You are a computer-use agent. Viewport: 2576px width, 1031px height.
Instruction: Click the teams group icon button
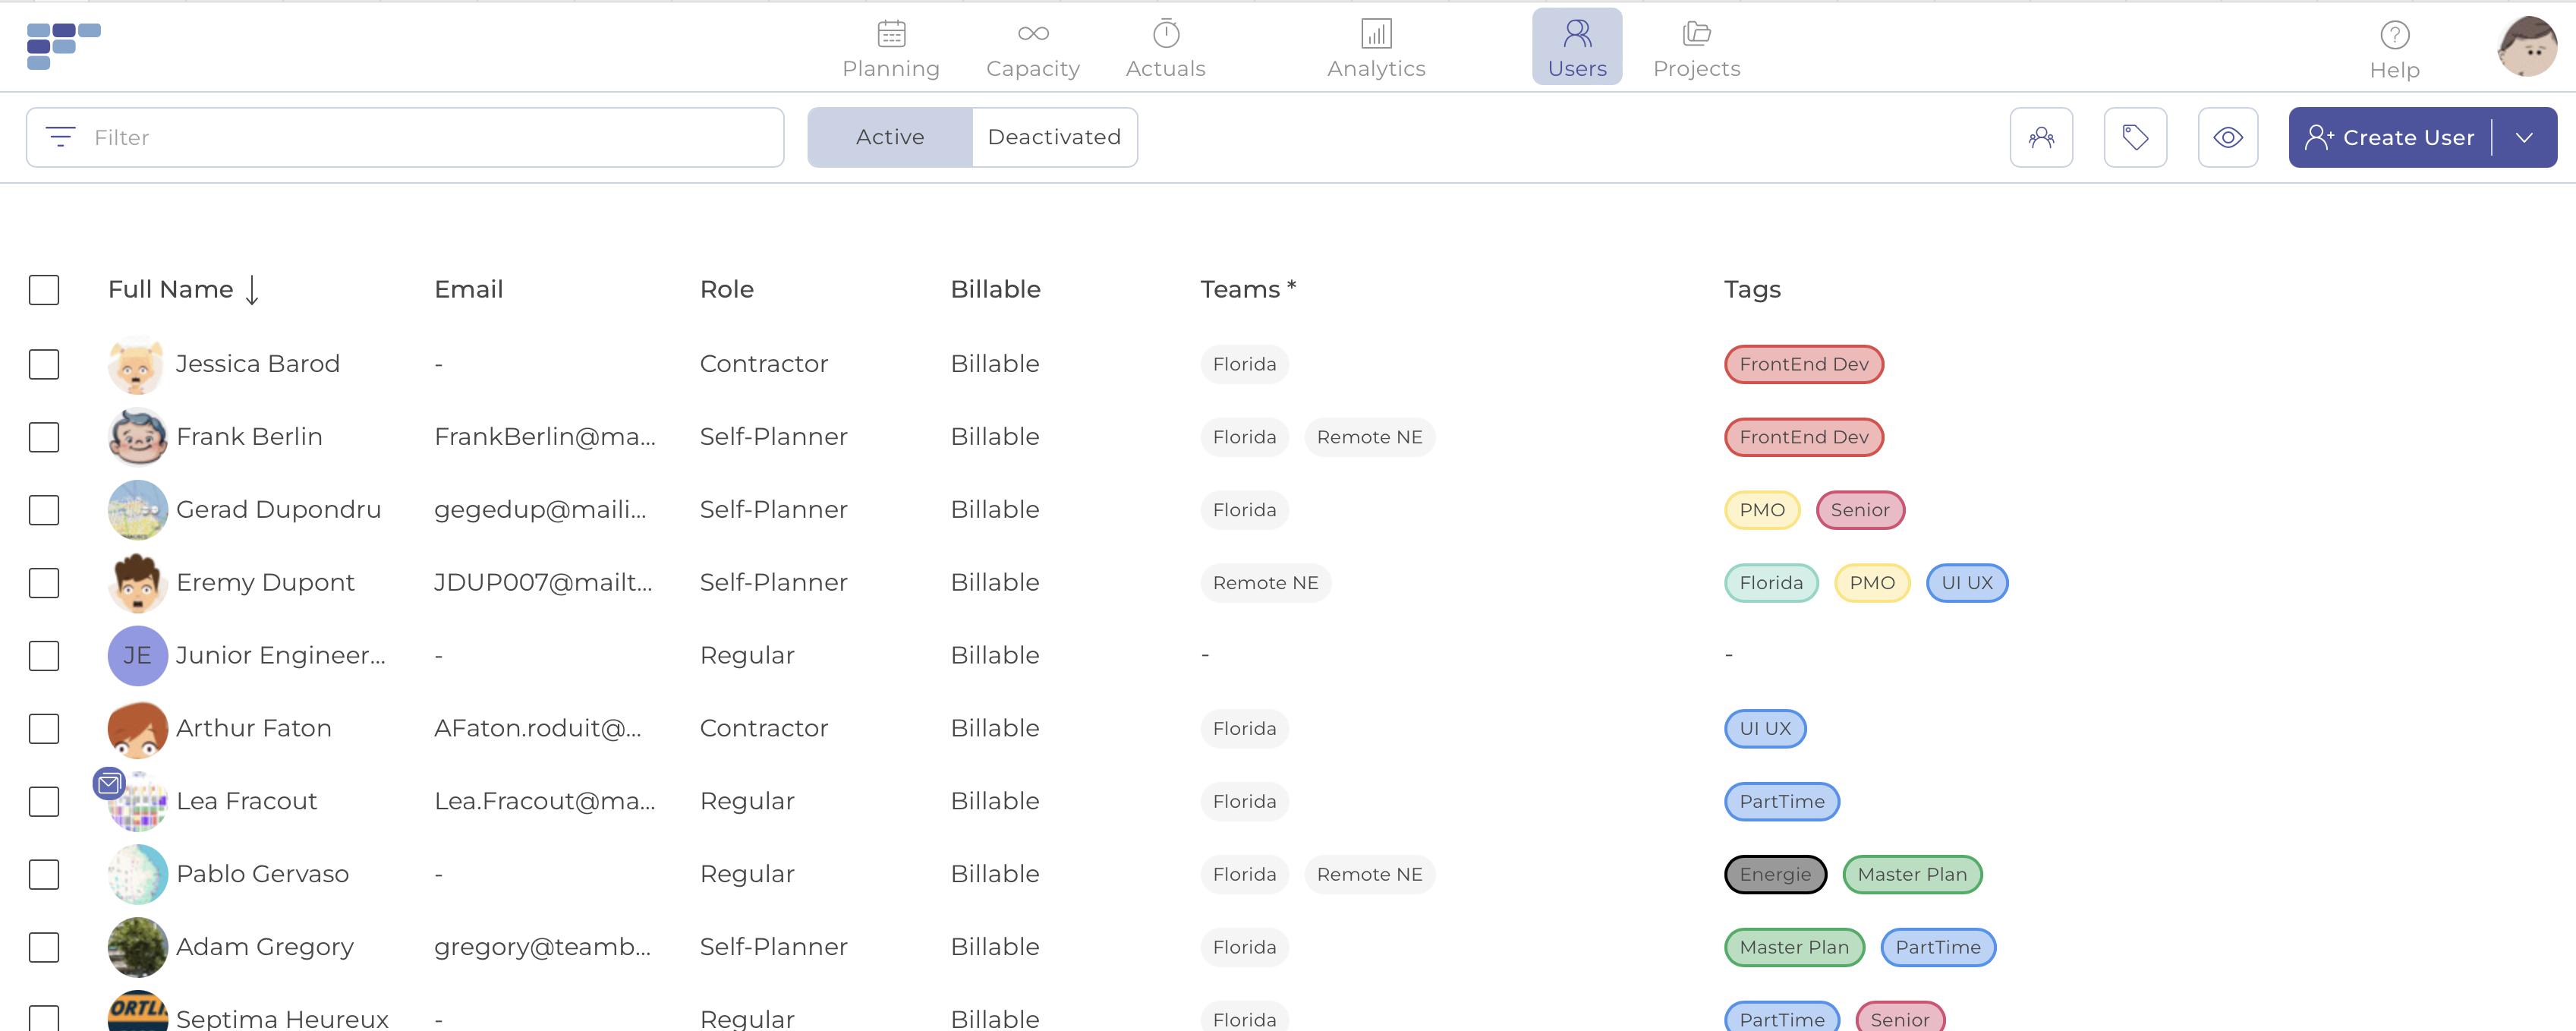[x=2040, y=137]
